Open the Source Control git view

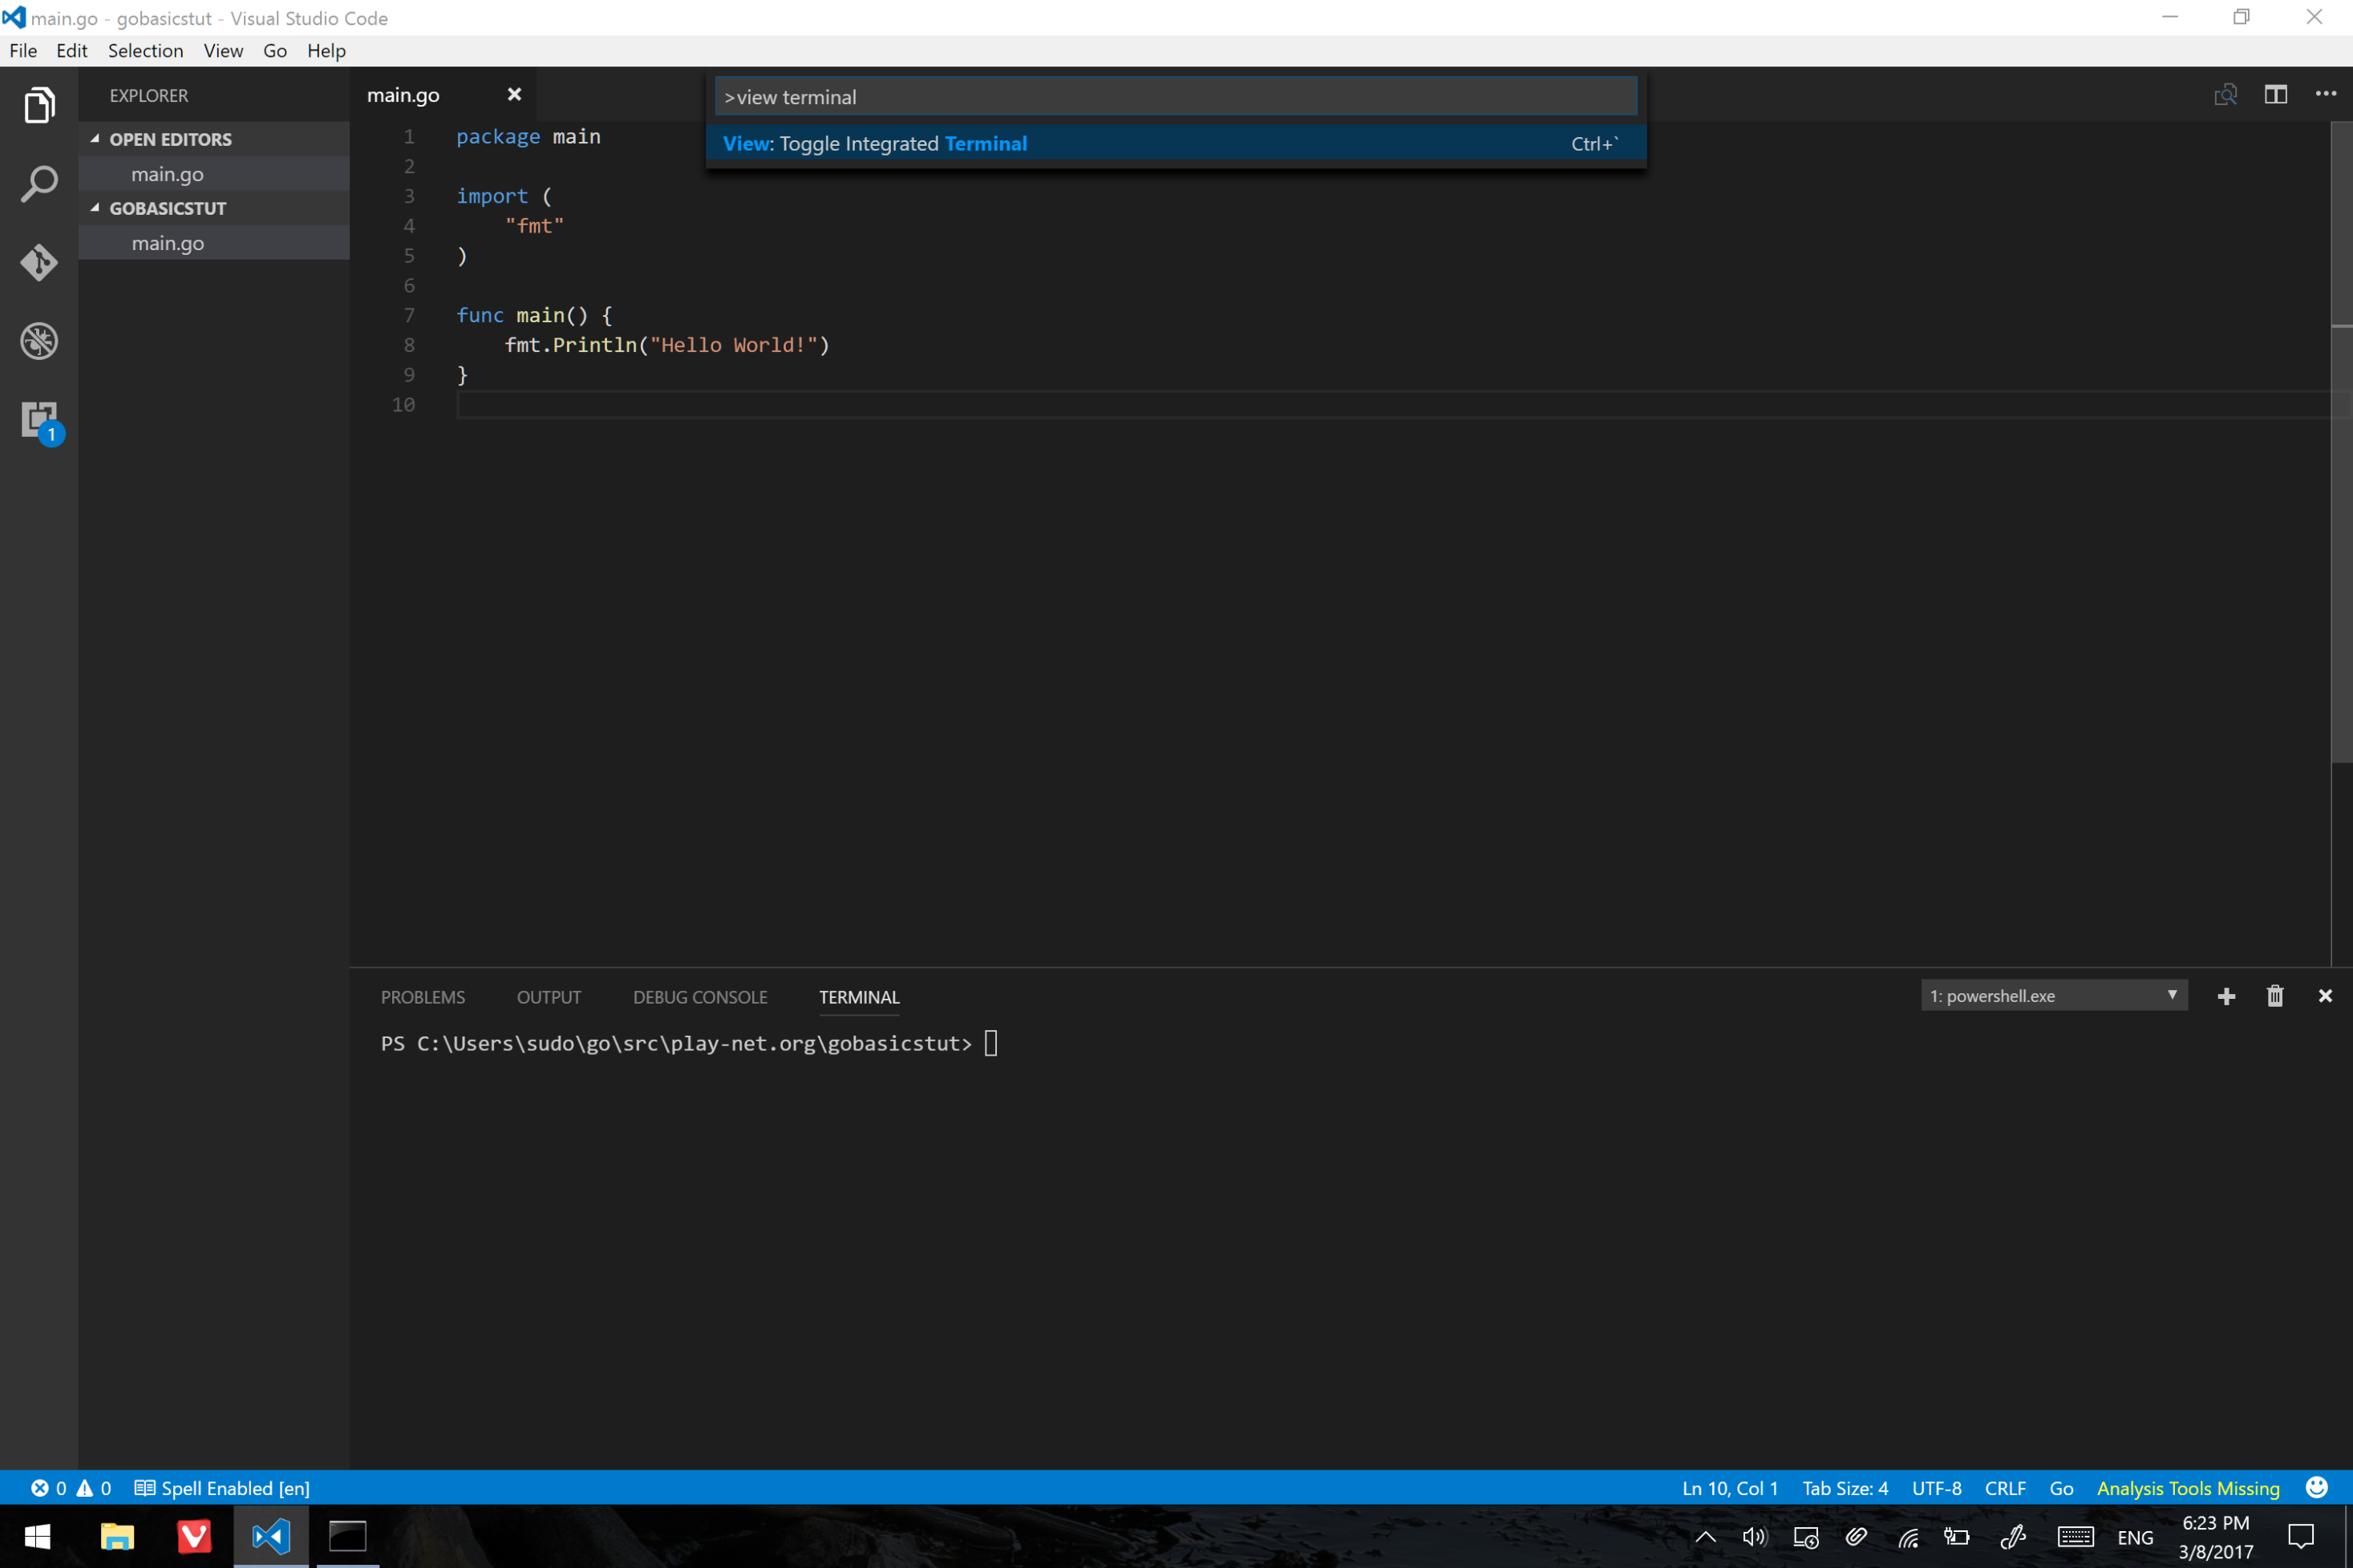click(39, 263)
